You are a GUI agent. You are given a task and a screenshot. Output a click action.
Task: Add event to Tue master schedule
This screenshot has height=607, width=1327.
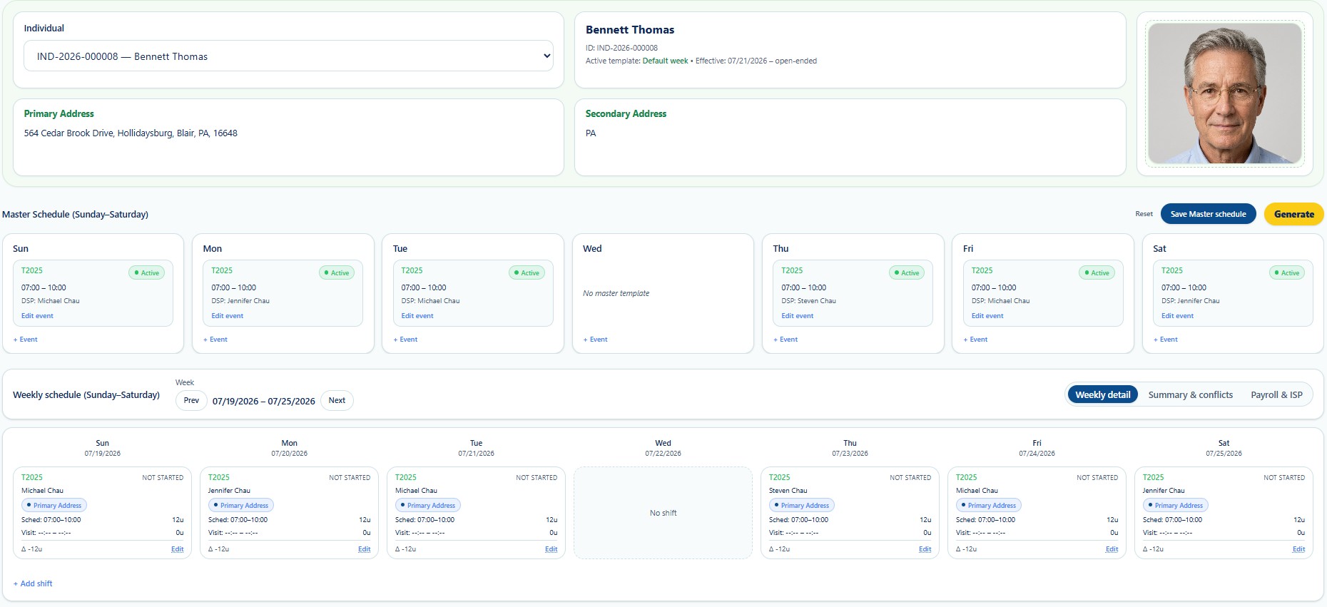tap(405, 340)
